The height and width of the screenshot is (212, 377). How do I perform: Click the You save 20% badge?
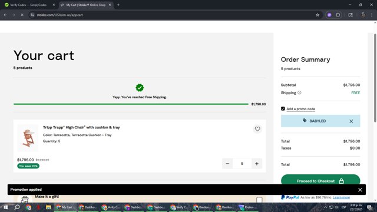click(x=28, y=166)
